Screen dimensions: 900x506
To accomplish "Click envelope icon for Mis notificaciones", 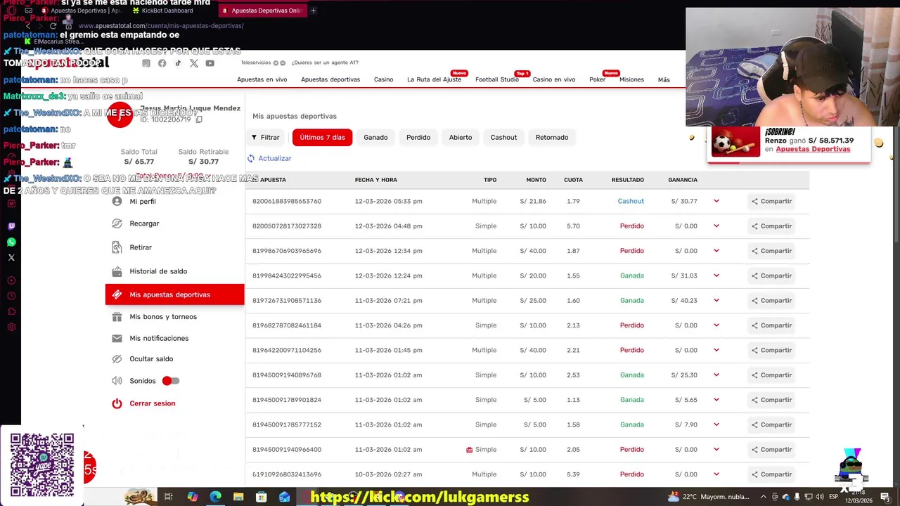I will pos(117,338).
